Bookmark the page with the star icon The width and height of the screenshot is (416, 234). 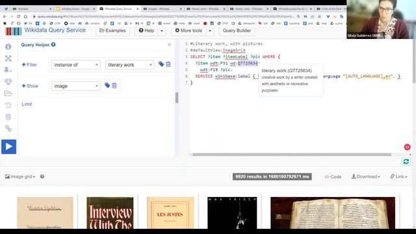(319, 16)
